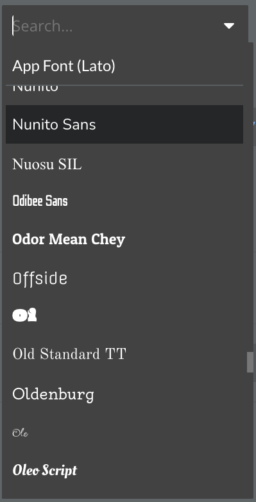The height and width of the screenshot is (502, 256).
Task: Select the App Font (Lato) option
Action: pos(124,66)
